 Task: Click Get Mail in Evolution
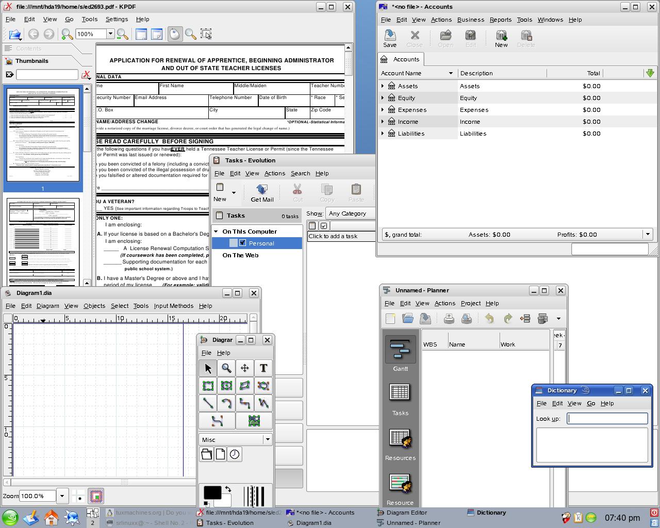pos(262,192)
